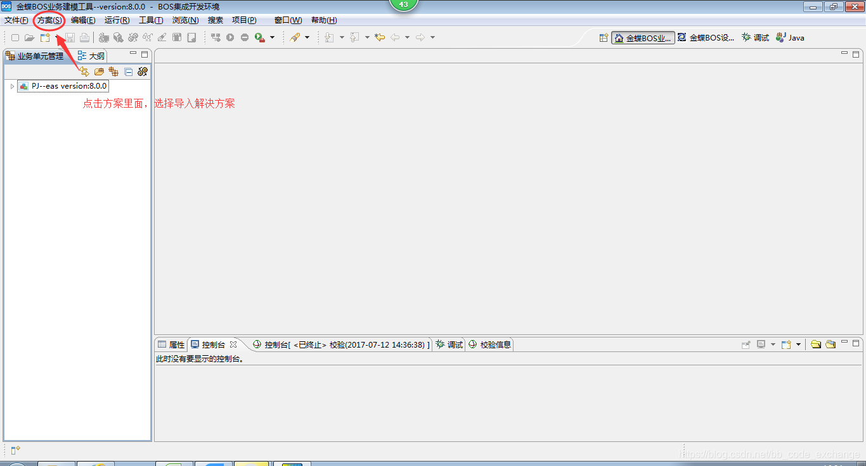Select the 业务单元管理 tab
The width and height of the screenshot is (866, 466).
(x=35, y=56)
